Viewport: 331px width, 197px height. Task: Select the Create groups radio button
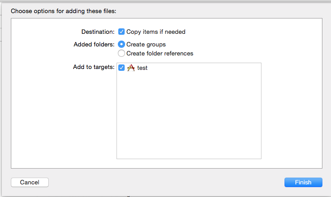click(121, 44)
